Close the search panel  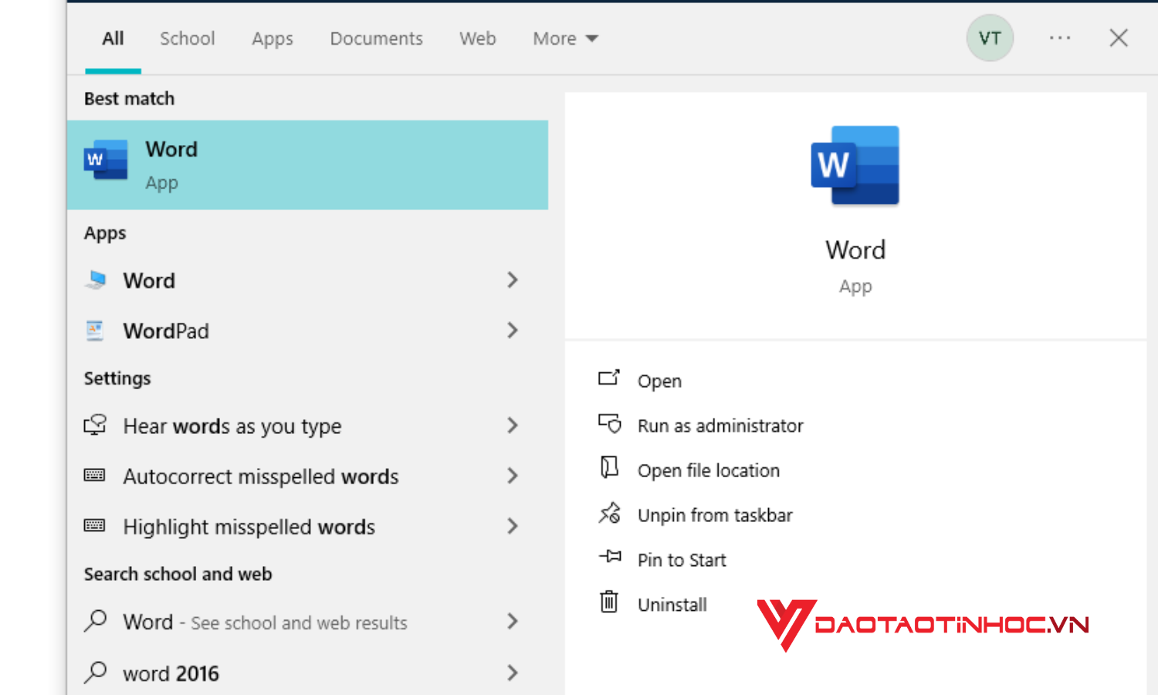tap(1119, 38)
